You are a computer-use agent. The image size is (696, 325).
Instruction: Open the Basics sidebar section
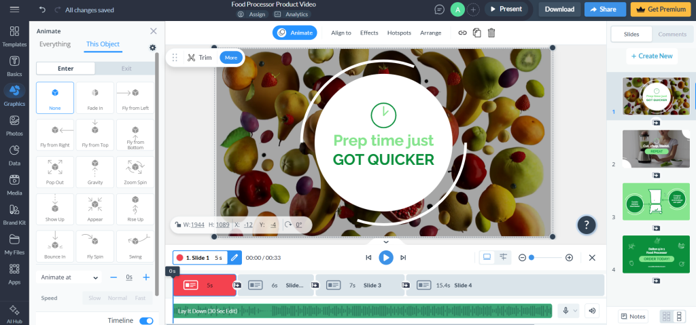14,66
